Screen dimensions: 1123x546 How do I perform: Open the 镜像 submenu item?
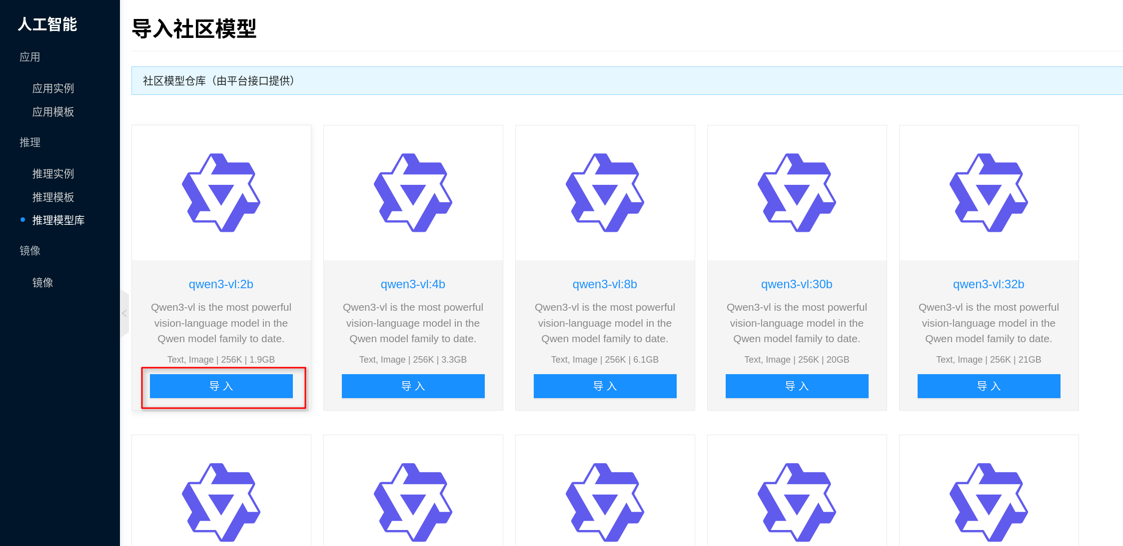pyautogui.click(x=42, y=283)
